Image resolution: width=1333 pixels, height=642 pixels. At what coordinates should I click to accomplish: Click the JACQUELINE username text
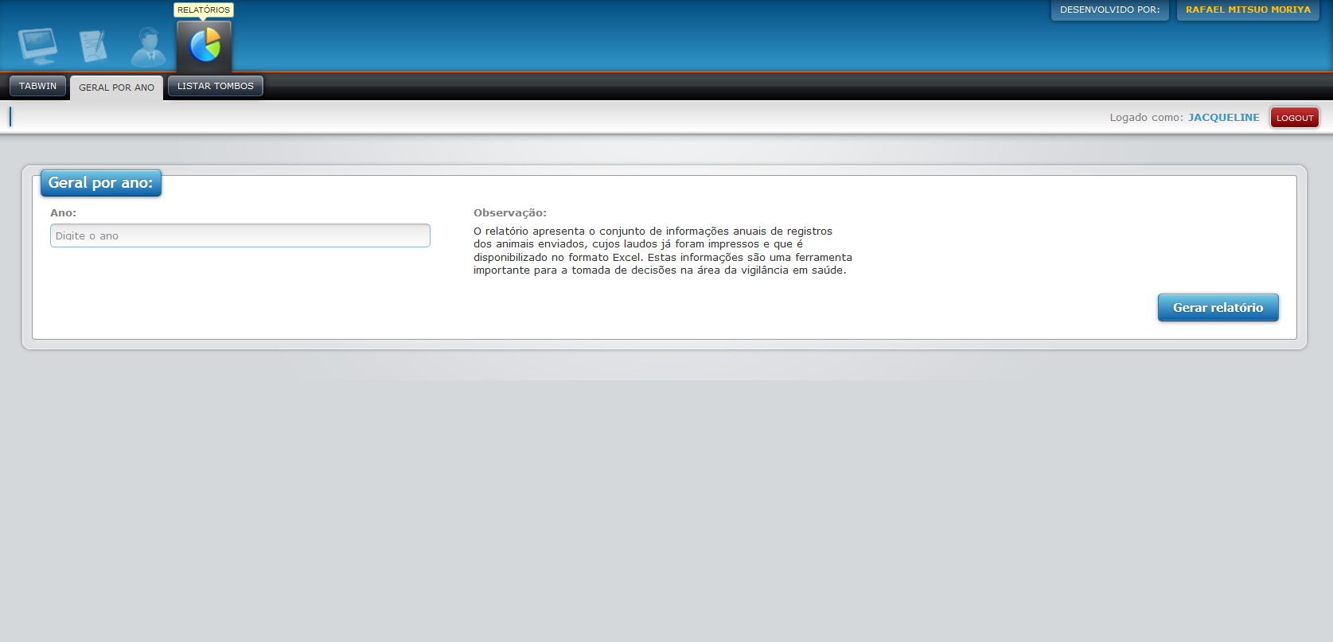point(1224,118)
